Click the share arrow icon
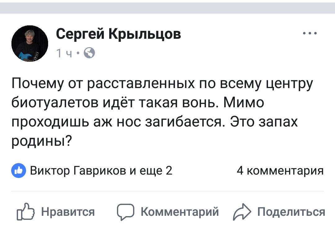Image resolution: width=335 pixels, height=231 pixels. 241,212
